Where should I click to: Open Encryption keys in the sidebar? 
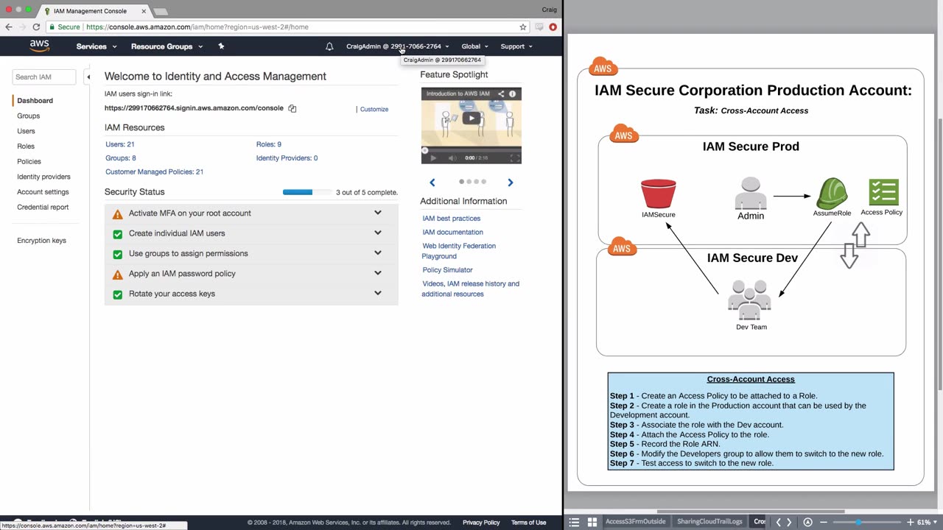[41, 241]
